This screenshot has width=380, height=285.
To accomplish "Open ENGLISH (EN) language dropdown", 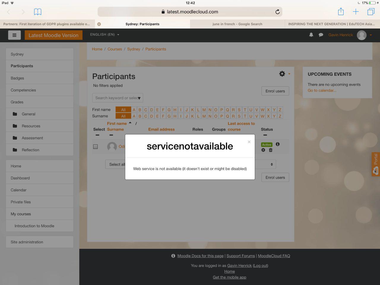I will pos(104,34).
